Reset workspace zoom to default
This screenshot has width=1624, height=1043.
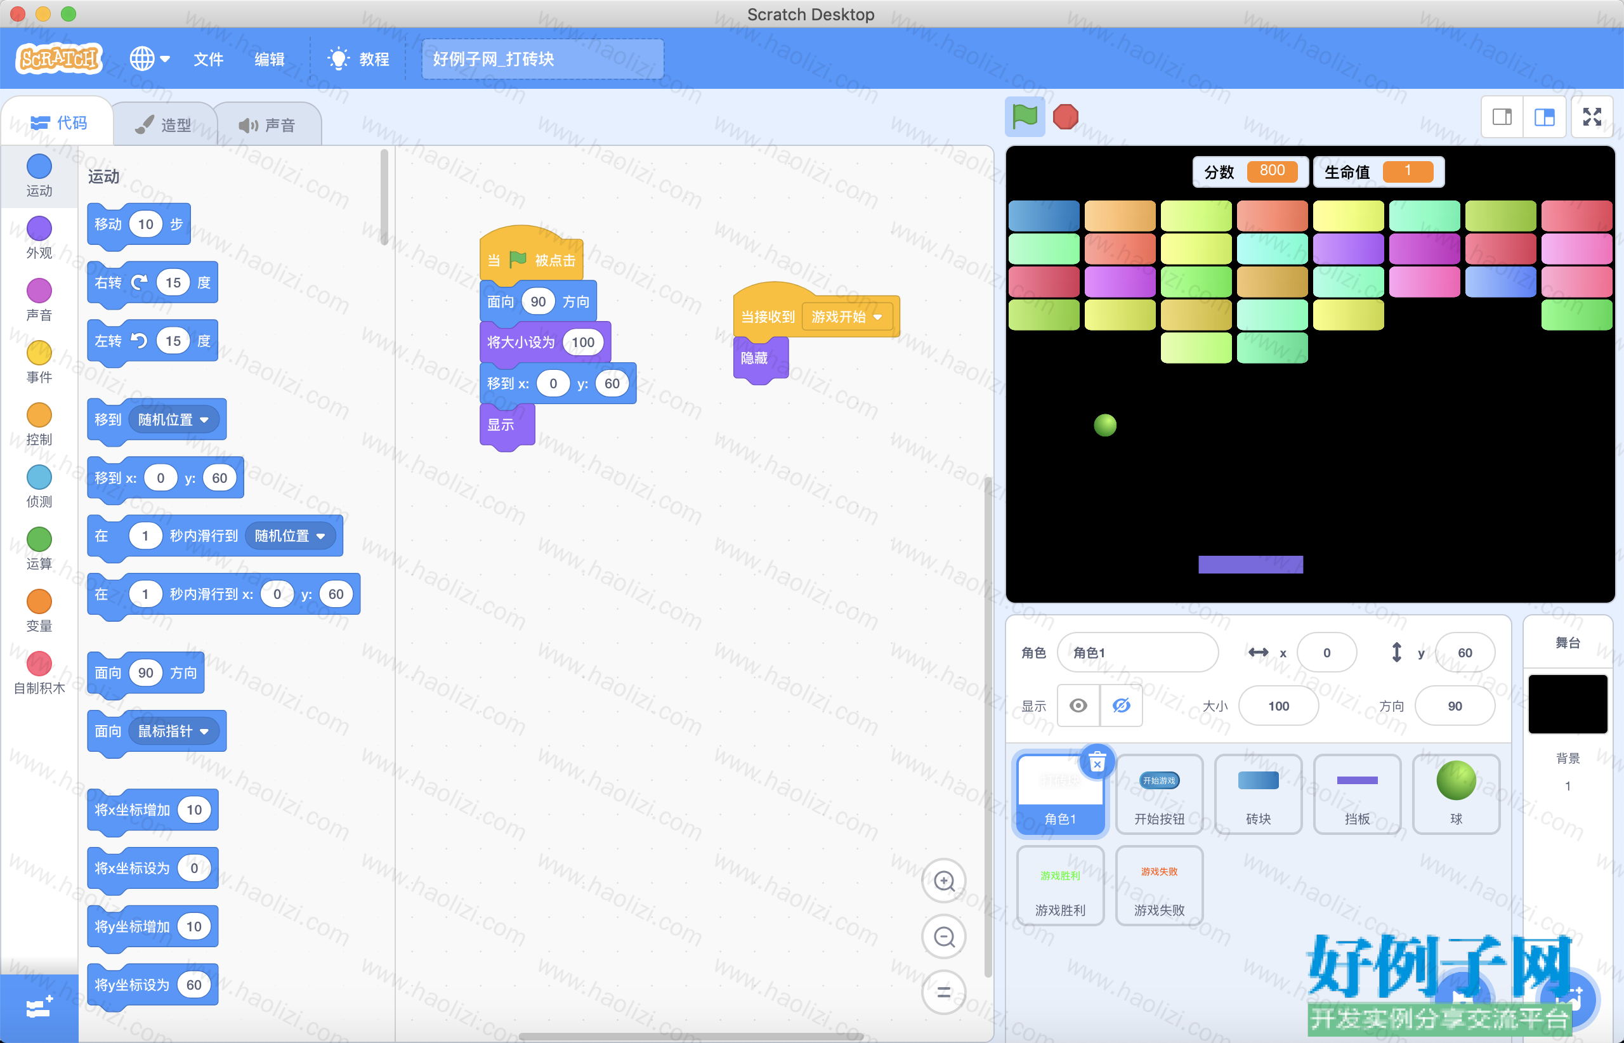coord(944,993)
